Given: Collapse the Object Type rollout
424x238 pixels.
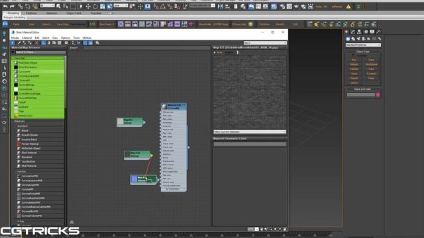Looking at the screenshot, I should point(362,52).
